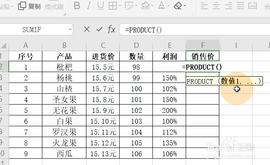This screenshot has height=165, width=270.
Task: Click formula bar with =PRODUCT()
Action: pyautogui.click(x=194, y=30)
